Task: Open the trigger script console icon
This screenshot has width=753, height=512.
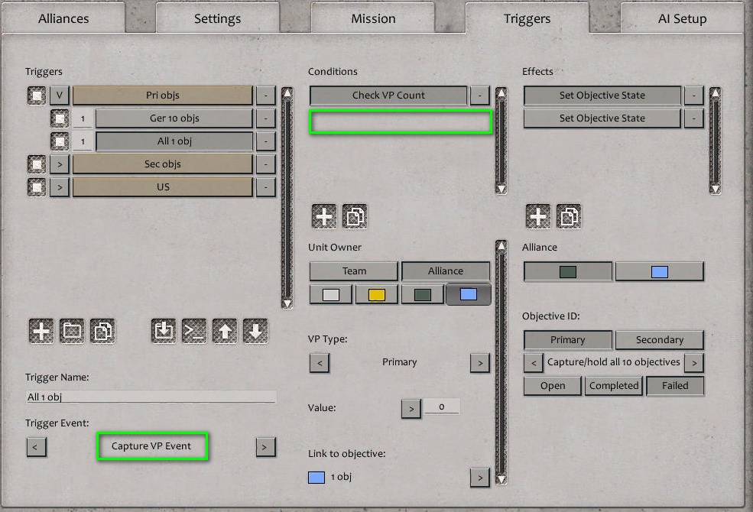Action: 194,331
